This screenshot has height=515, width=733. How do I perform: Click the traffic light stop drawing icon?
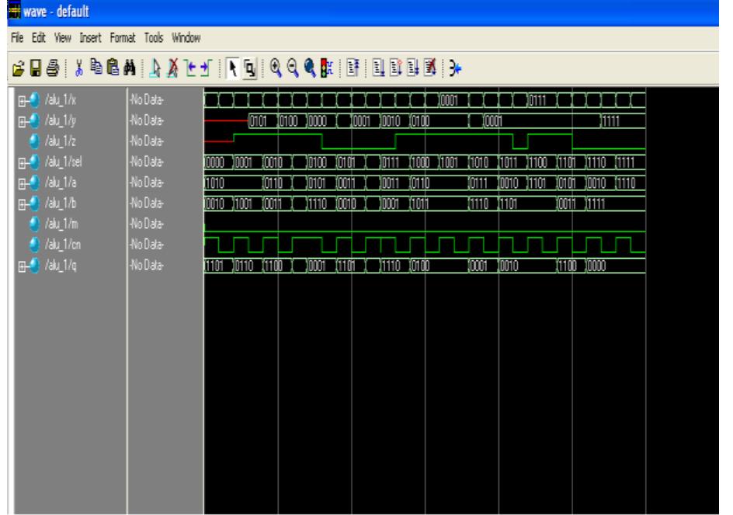tap(327, 68)
